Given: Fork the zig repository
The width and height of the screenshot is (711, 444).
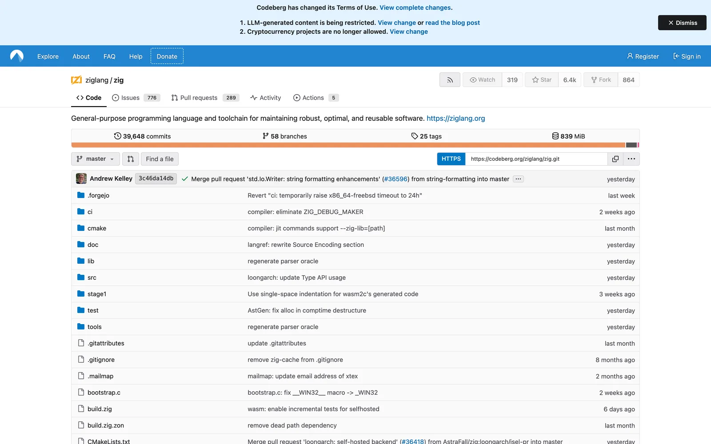Looking at the screenshot, I should pyautogui.click(x=601, y=80).
